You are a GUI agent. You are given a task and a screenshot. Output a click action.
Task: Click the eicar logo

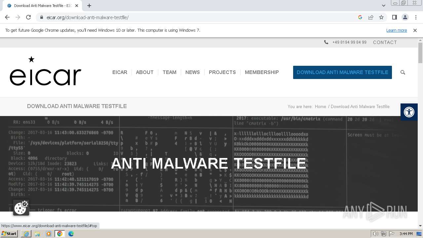pyautogui.click(x=45, y=71)
